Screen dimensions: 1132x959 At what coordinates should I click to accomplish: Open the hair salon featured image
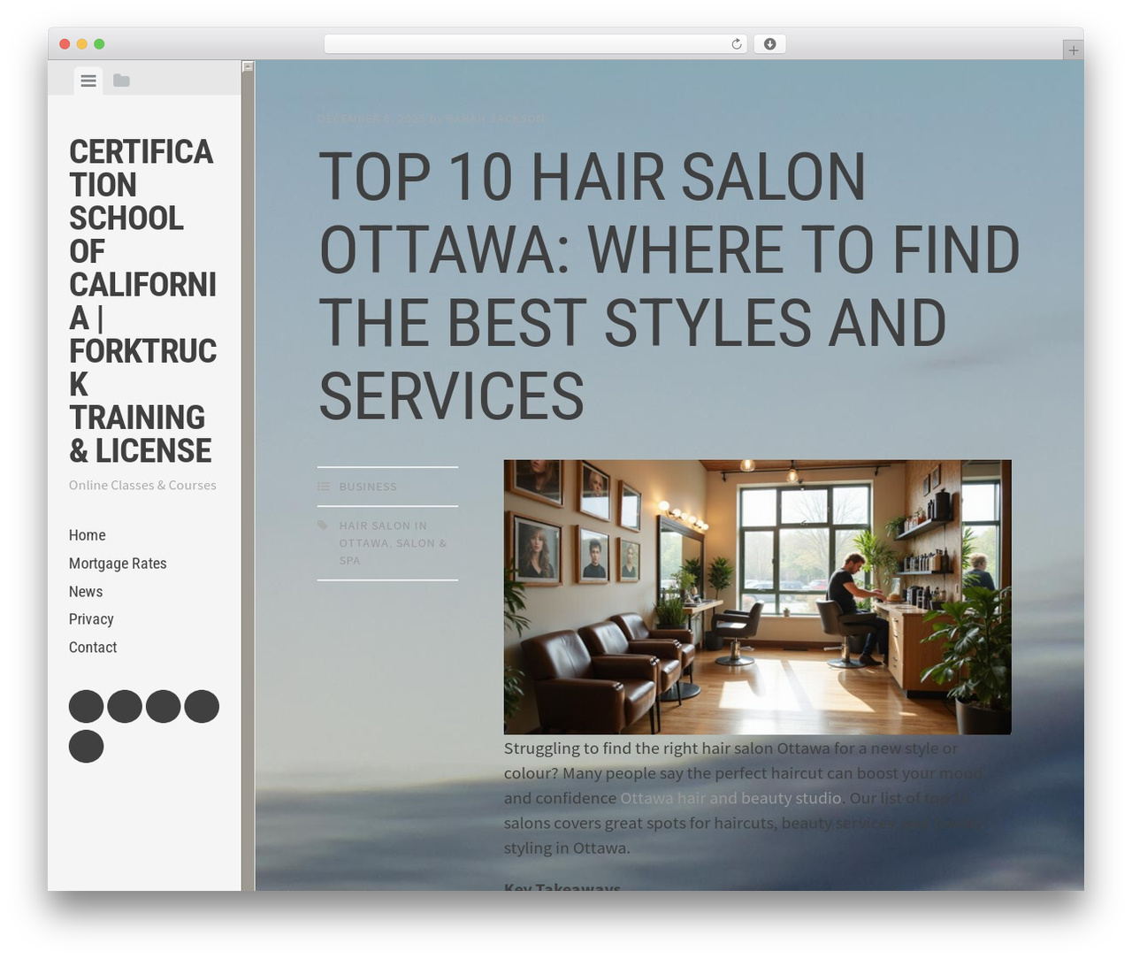click(x=758, y=597)
